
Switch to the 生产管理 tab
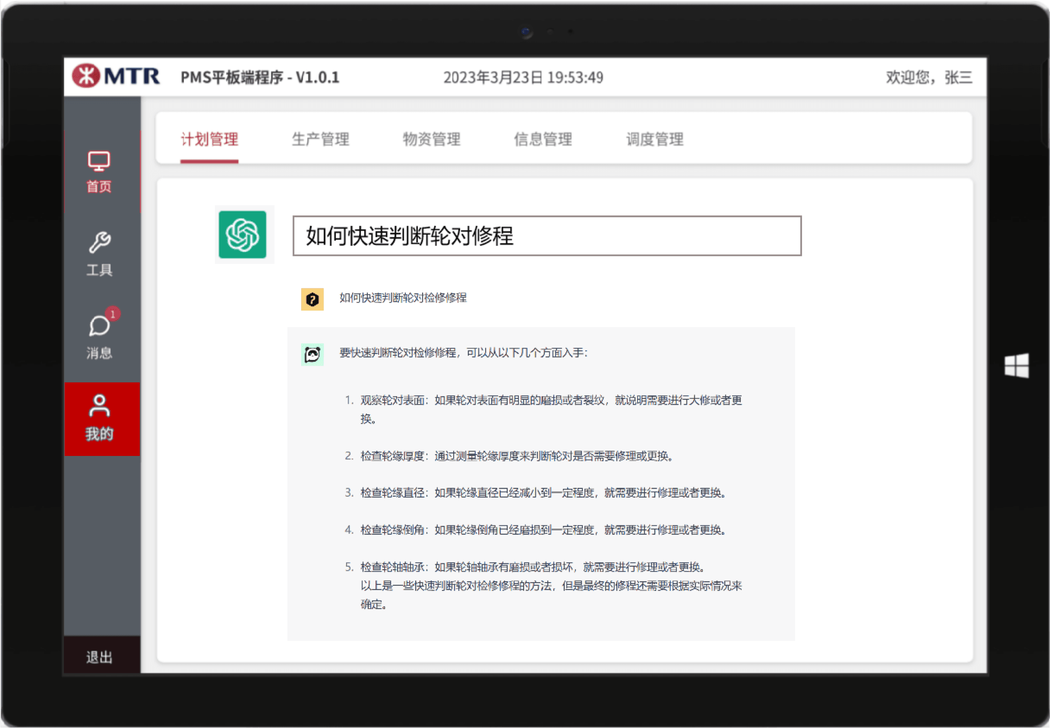click(x=321, y=139)
